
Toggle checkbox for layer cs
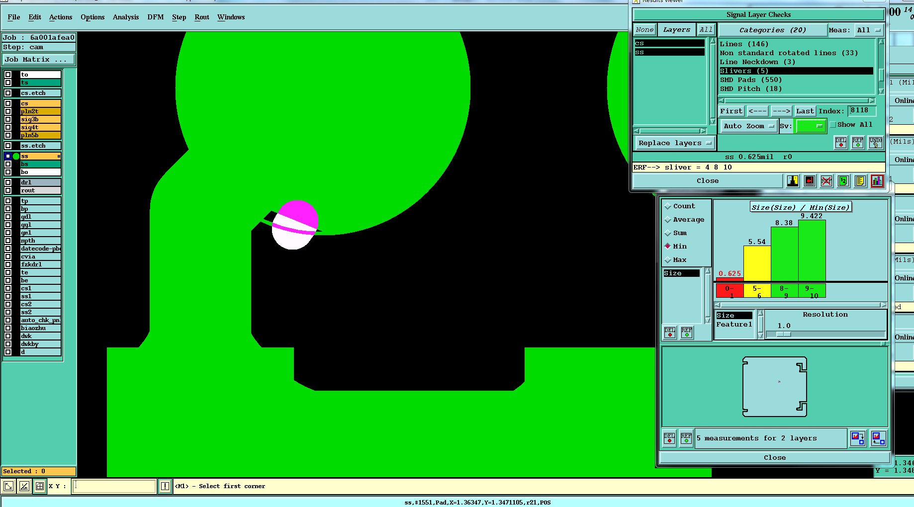[8, 103]
